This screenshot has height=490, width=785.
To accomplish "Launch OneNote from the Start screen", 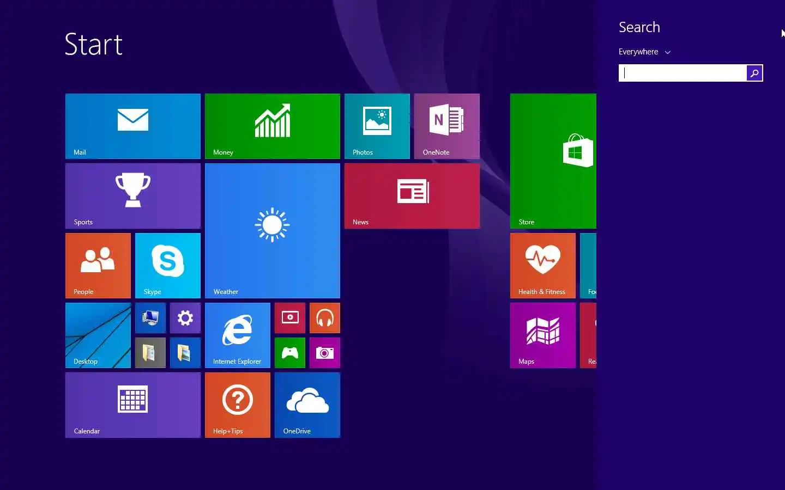I will [x=447, y=126].
